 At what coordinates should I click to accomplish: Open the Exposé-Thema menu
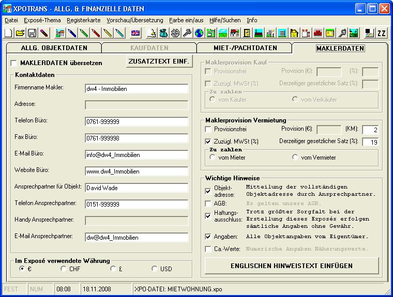click(42, 20)
